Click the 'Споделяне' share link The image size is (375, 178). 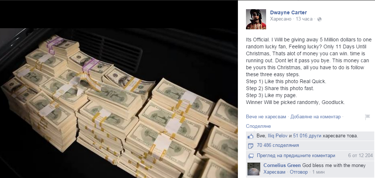258,126
